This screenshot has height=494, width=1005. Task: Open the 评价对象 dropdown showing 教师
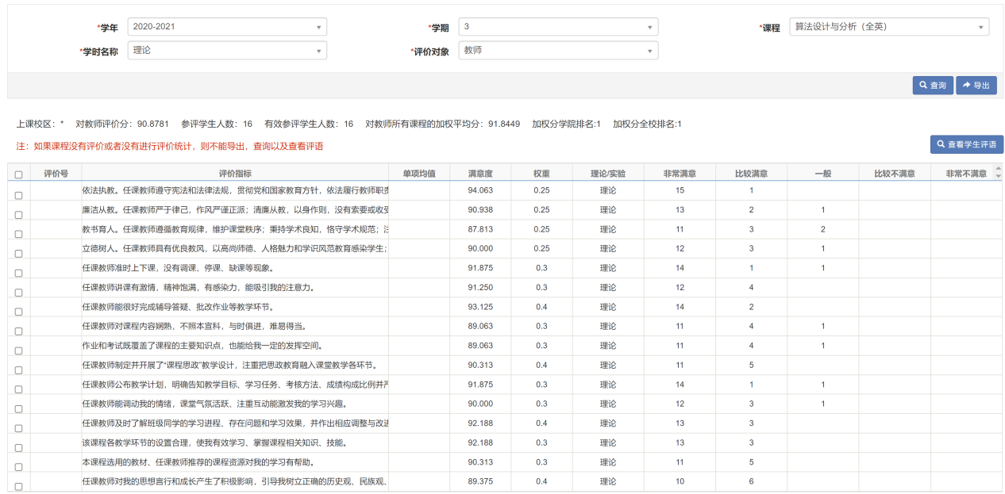(558, 51)
